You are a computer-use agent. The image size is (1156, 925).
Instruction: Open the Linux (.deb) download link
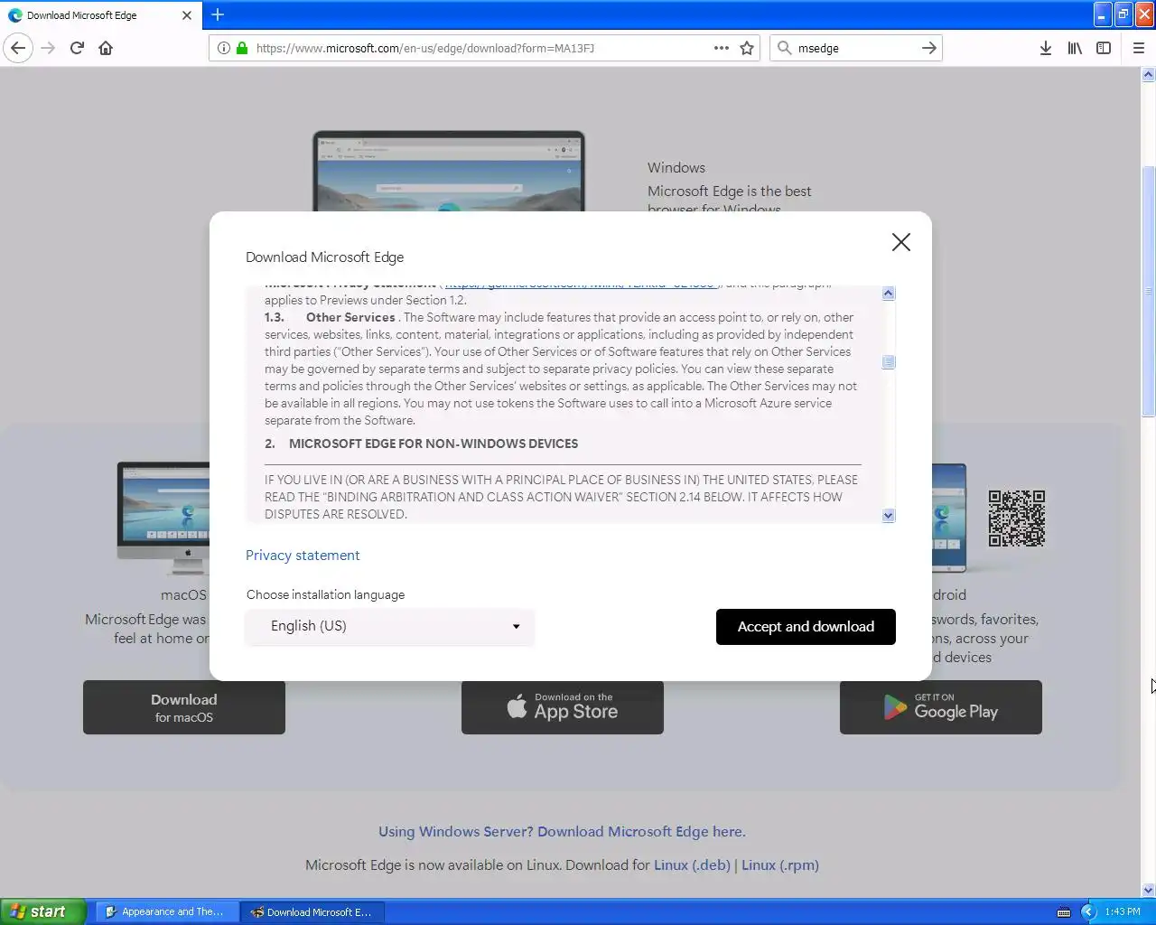tap(692, 865)
